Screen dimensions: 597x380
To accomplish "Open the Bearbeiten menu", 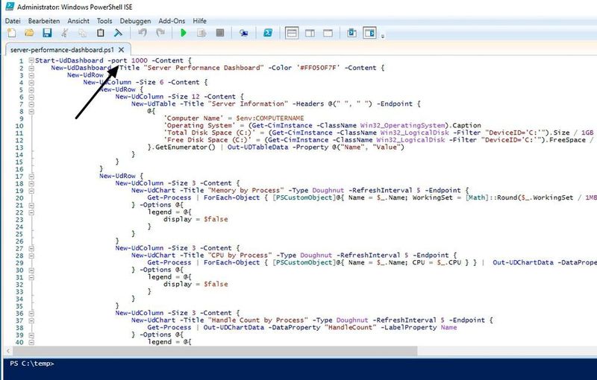I will 44,21.
